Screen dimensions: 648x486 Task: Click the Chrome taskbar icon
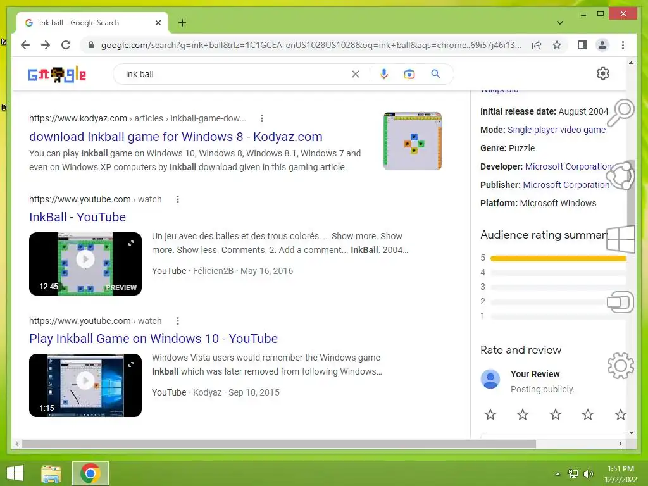pos(90,473)
